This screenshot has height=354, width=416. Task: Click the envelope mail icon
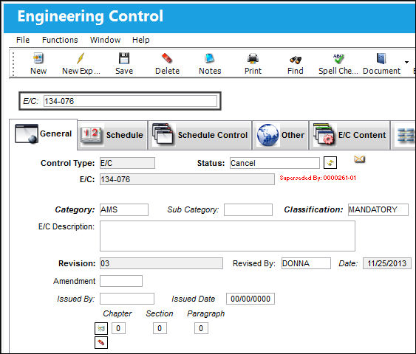tap(359, 159)
